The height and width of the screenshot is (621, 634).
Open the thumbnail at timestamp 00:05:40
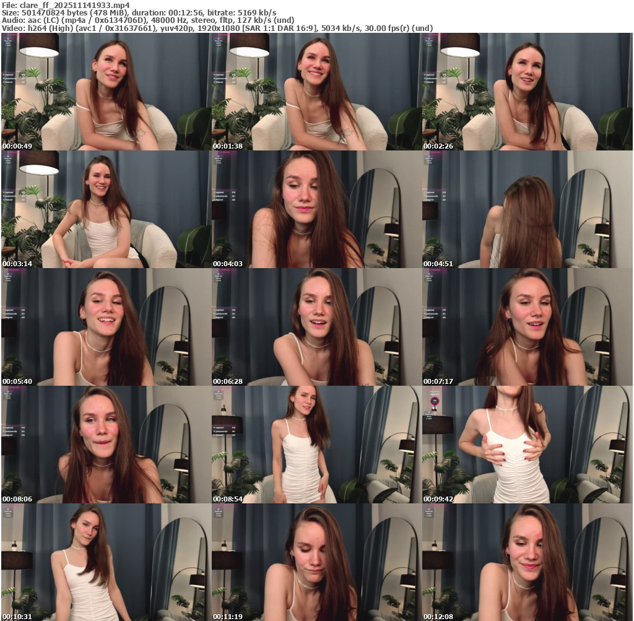pos(106,327)
